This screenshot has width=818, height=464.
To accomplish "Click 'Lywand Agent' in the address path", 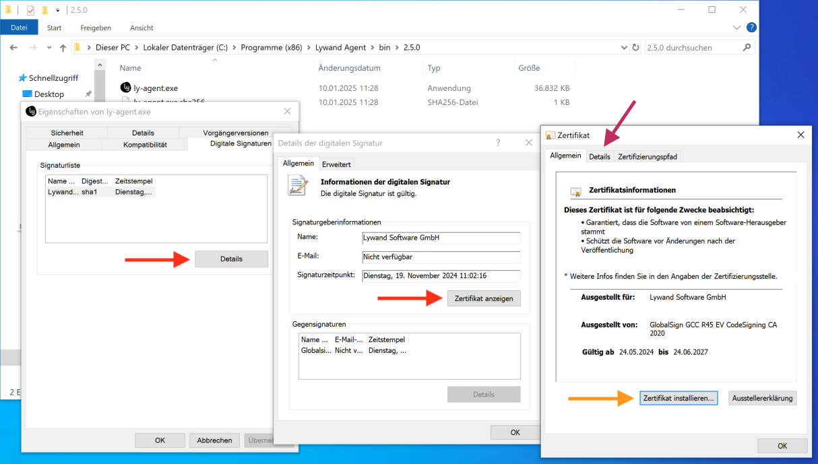I will click(x=340, y=47).
